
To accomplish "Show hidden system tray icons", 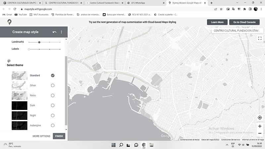I will [x=227, y=145].
